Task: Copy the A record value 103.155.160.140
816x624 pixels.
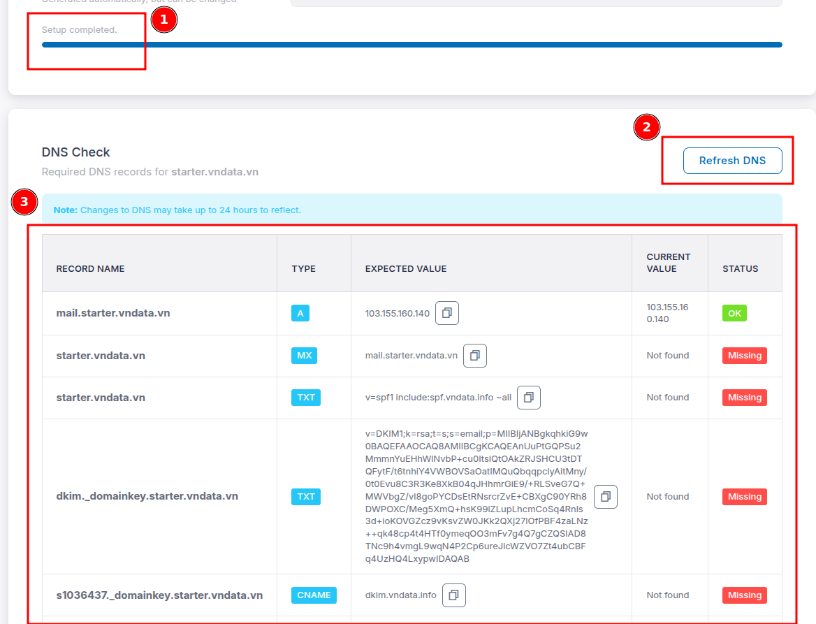Action: pos(446,313)
